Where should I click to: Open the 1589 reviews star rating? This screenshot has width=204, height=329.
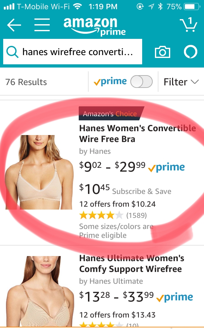coord(113,215)
